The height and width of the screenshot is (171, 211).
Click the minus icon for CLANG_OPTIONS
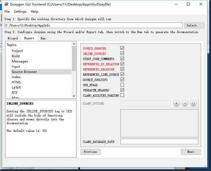[x=185, y=103]
